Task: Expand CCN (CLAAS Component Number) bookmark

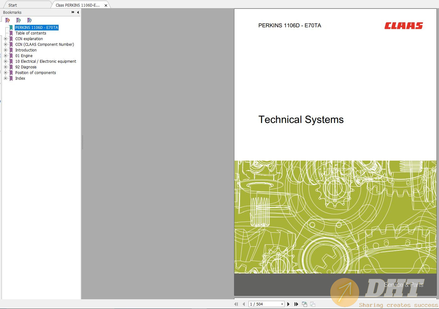Action: [x=5, y=45]
